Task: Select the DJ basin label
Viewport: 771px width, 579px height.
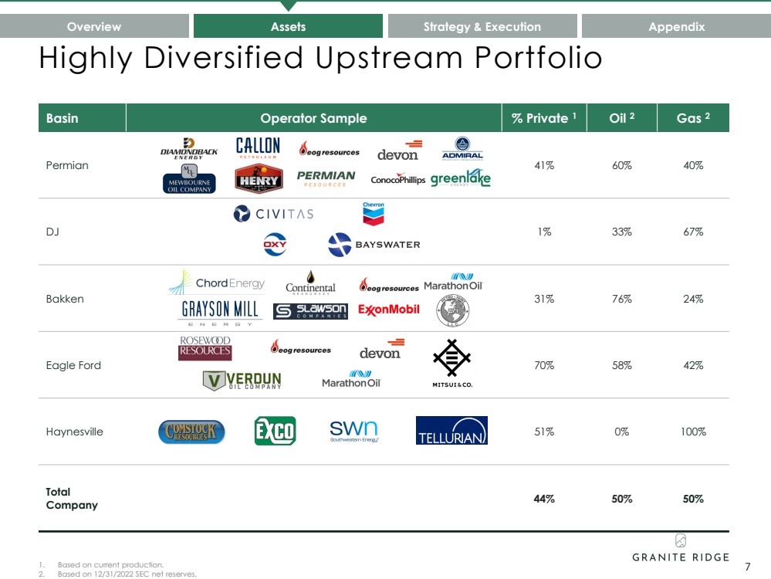Action: (52, 232)
